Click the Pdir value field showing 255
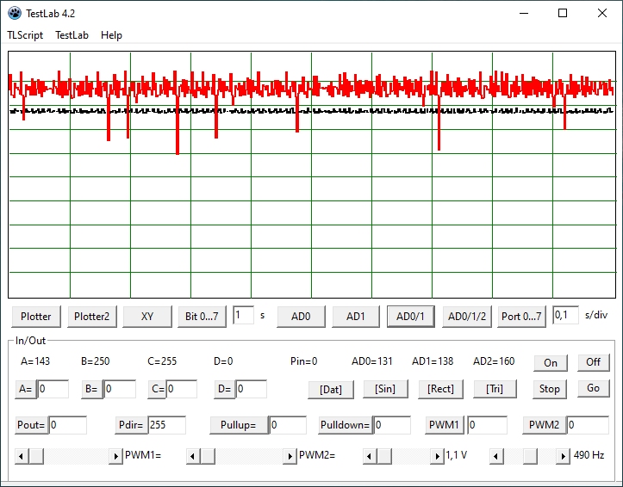The height and width of the screenshot is (487, 623). pos(166,425)
